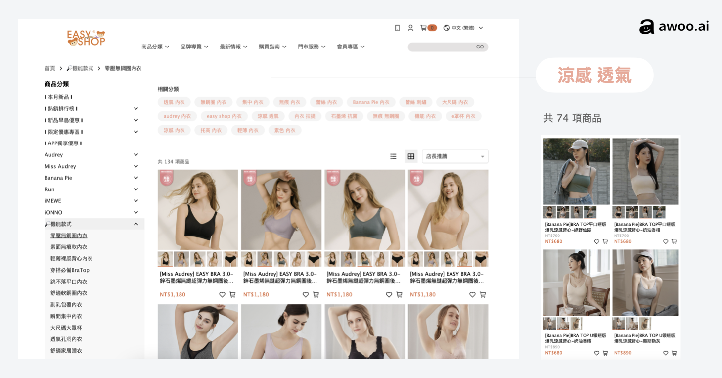The image size is (722, 378).
Task: Click the 相關分類 heading
Action: [168, 89]
